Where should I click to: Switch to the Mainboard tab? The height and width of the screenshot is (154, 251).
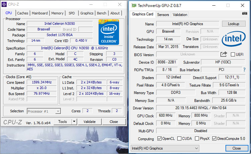[40, 13]
